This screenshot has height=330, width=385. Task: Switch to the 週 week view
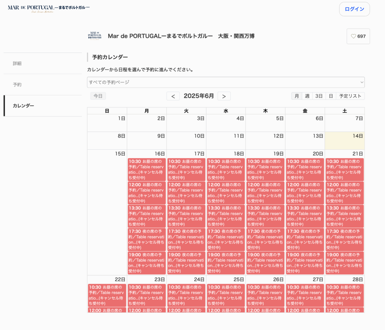pos(307,96)
